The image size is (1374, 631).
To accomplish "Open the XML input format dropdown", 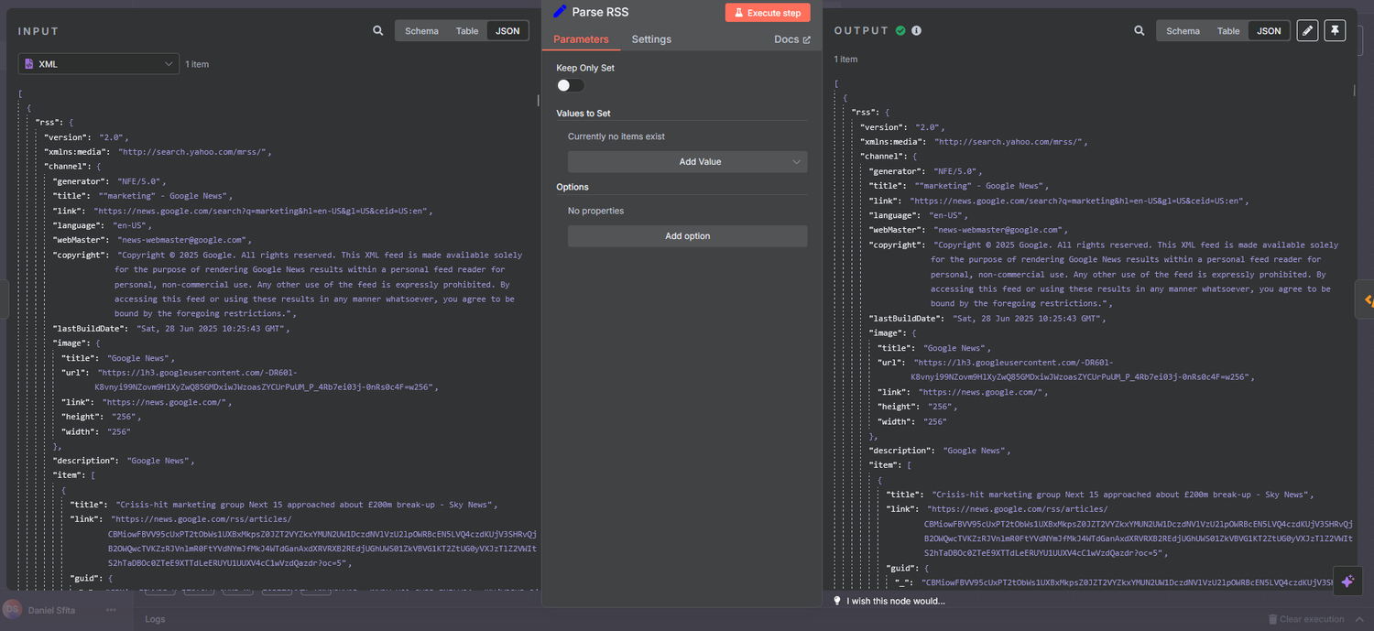I will tap(98, 64).
